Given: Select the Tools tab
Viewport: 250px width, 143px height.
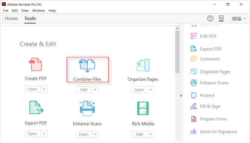Looking at the screenshot, I should tap(30, 18).
